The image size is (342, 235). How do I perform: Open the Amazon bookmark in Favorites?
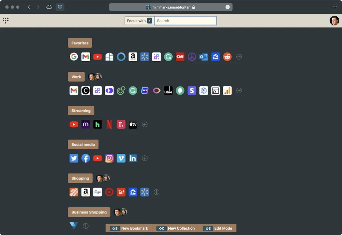coord(133,57)
